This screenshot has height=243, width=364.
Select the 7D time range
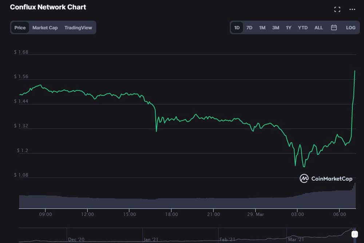click(x=249, y=28)
